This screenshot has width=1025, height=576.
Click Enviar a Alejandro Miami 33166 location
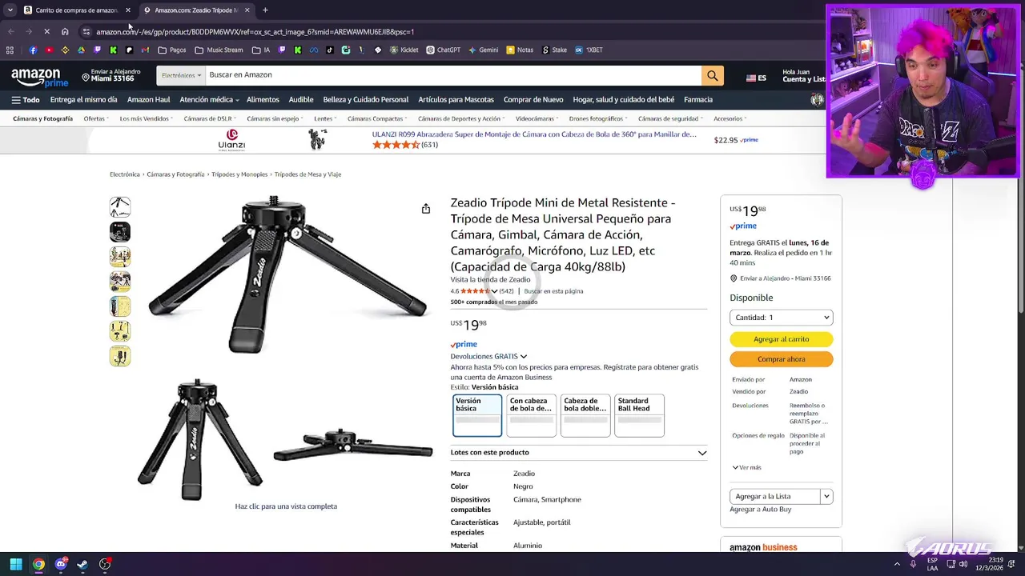tap(111, 75)
